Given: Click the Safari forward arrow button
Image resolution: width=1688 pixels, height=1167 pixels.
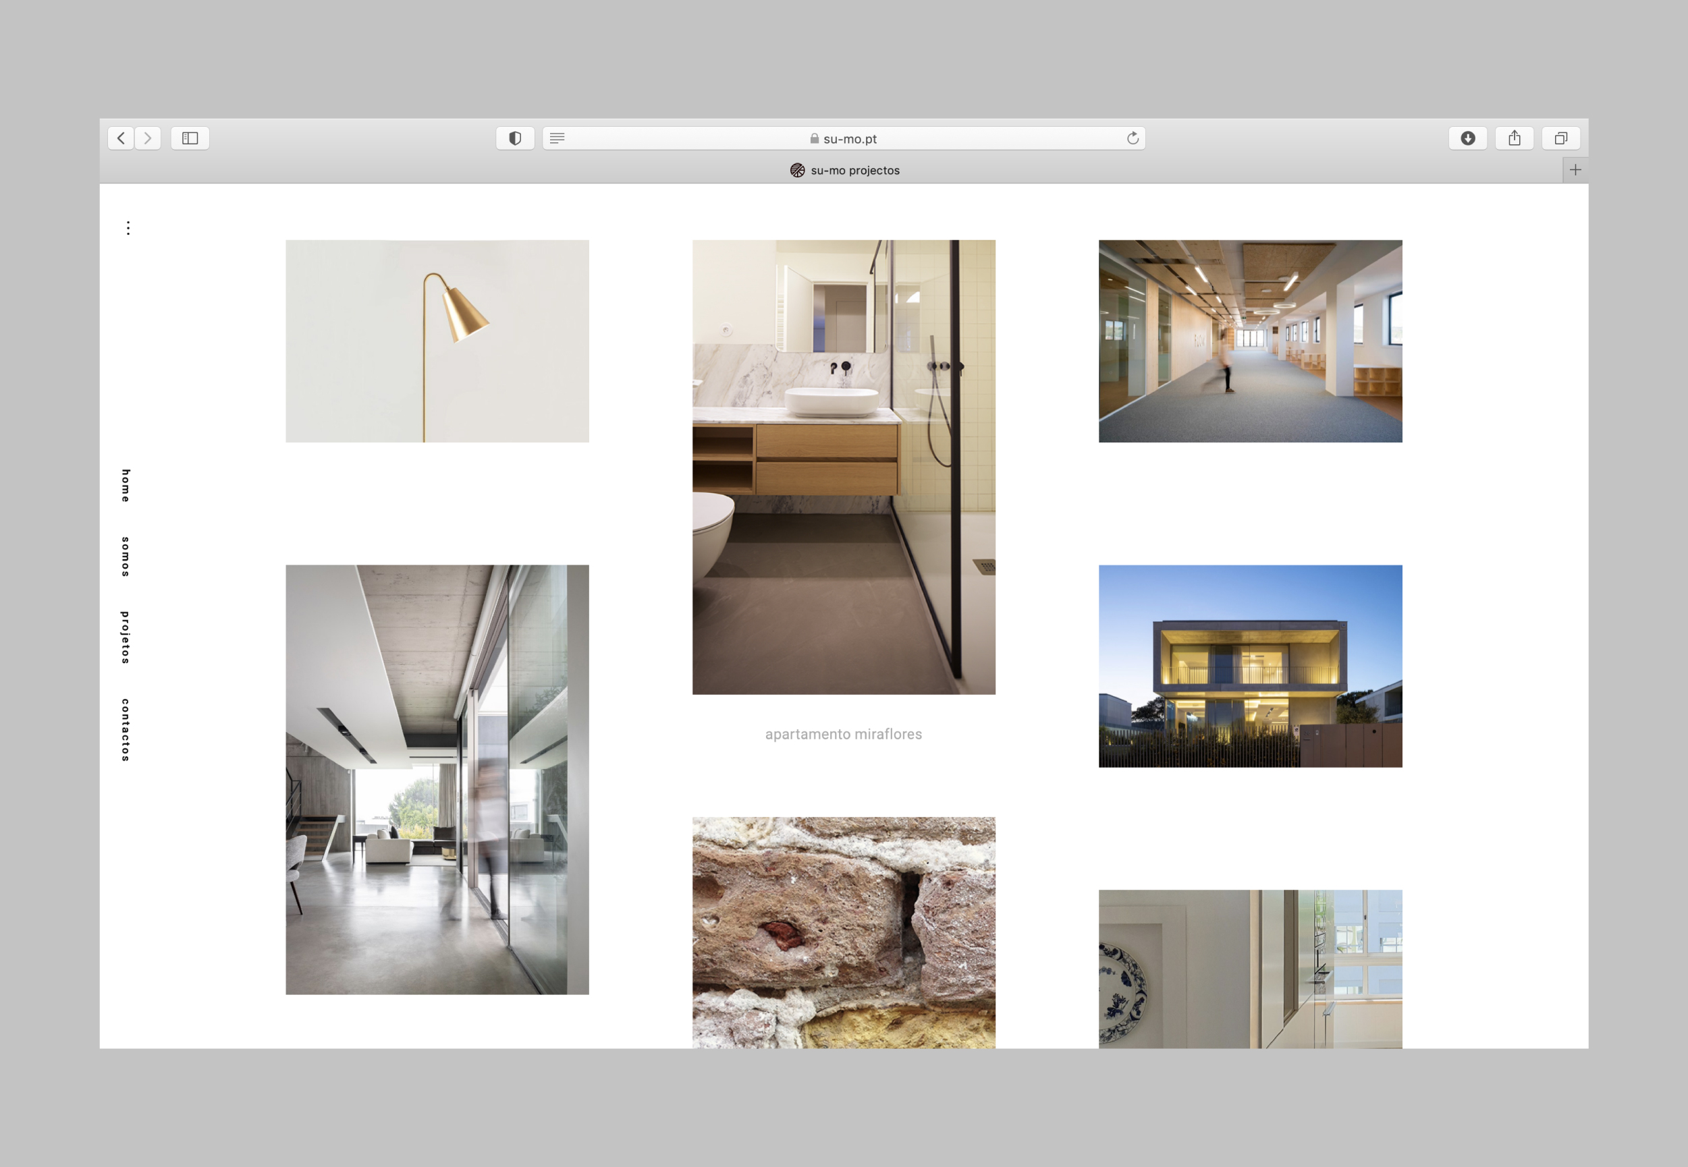Looking at the screenshot, I should (x=148, y=138).
